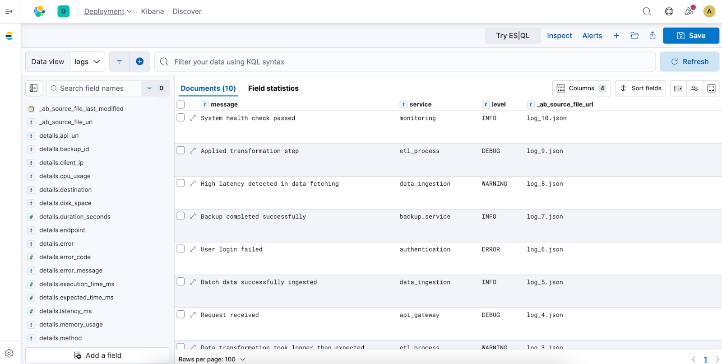Open the newsfeed notifications icon

(x=689, y=11)
